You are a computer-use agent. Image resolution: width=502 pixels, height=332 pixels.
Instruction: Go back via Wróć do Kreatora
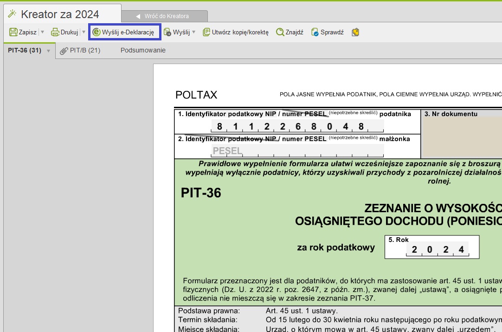163,16
